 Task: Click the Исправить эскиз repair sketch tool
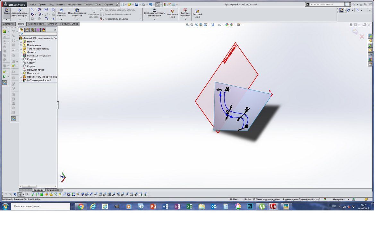point(172,13)
